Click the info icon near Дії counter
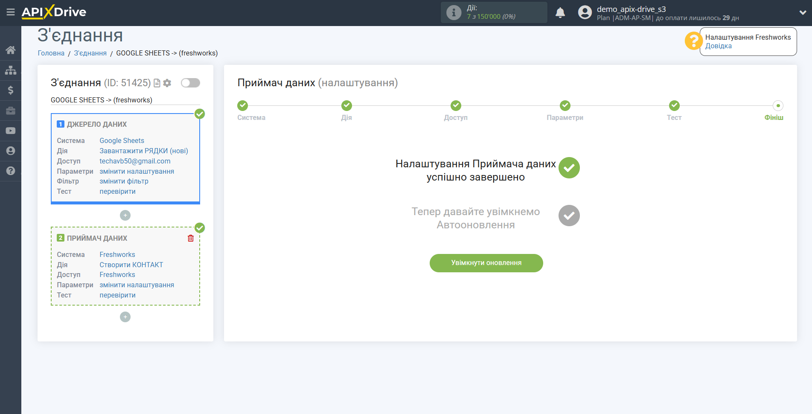The width and height of the screenshot is (812, 414). (x=454, y=13)
